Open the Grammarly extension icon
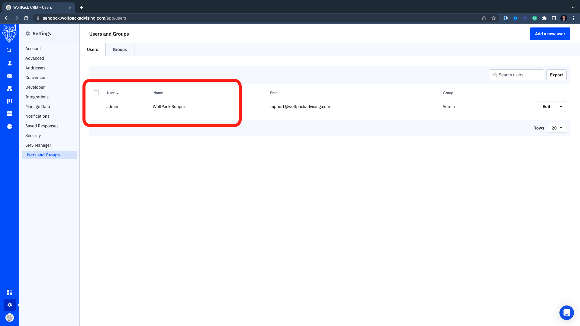Image resolution: width=580 pixels, height=326 pixels. (535, 18)
